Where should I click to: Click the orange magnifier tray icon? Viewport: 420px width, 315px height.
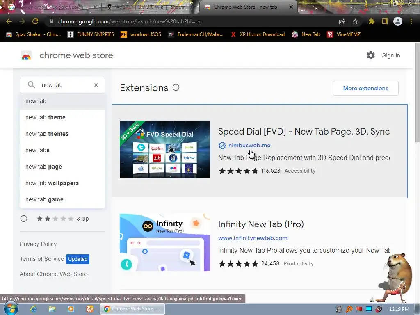point(349,309)
